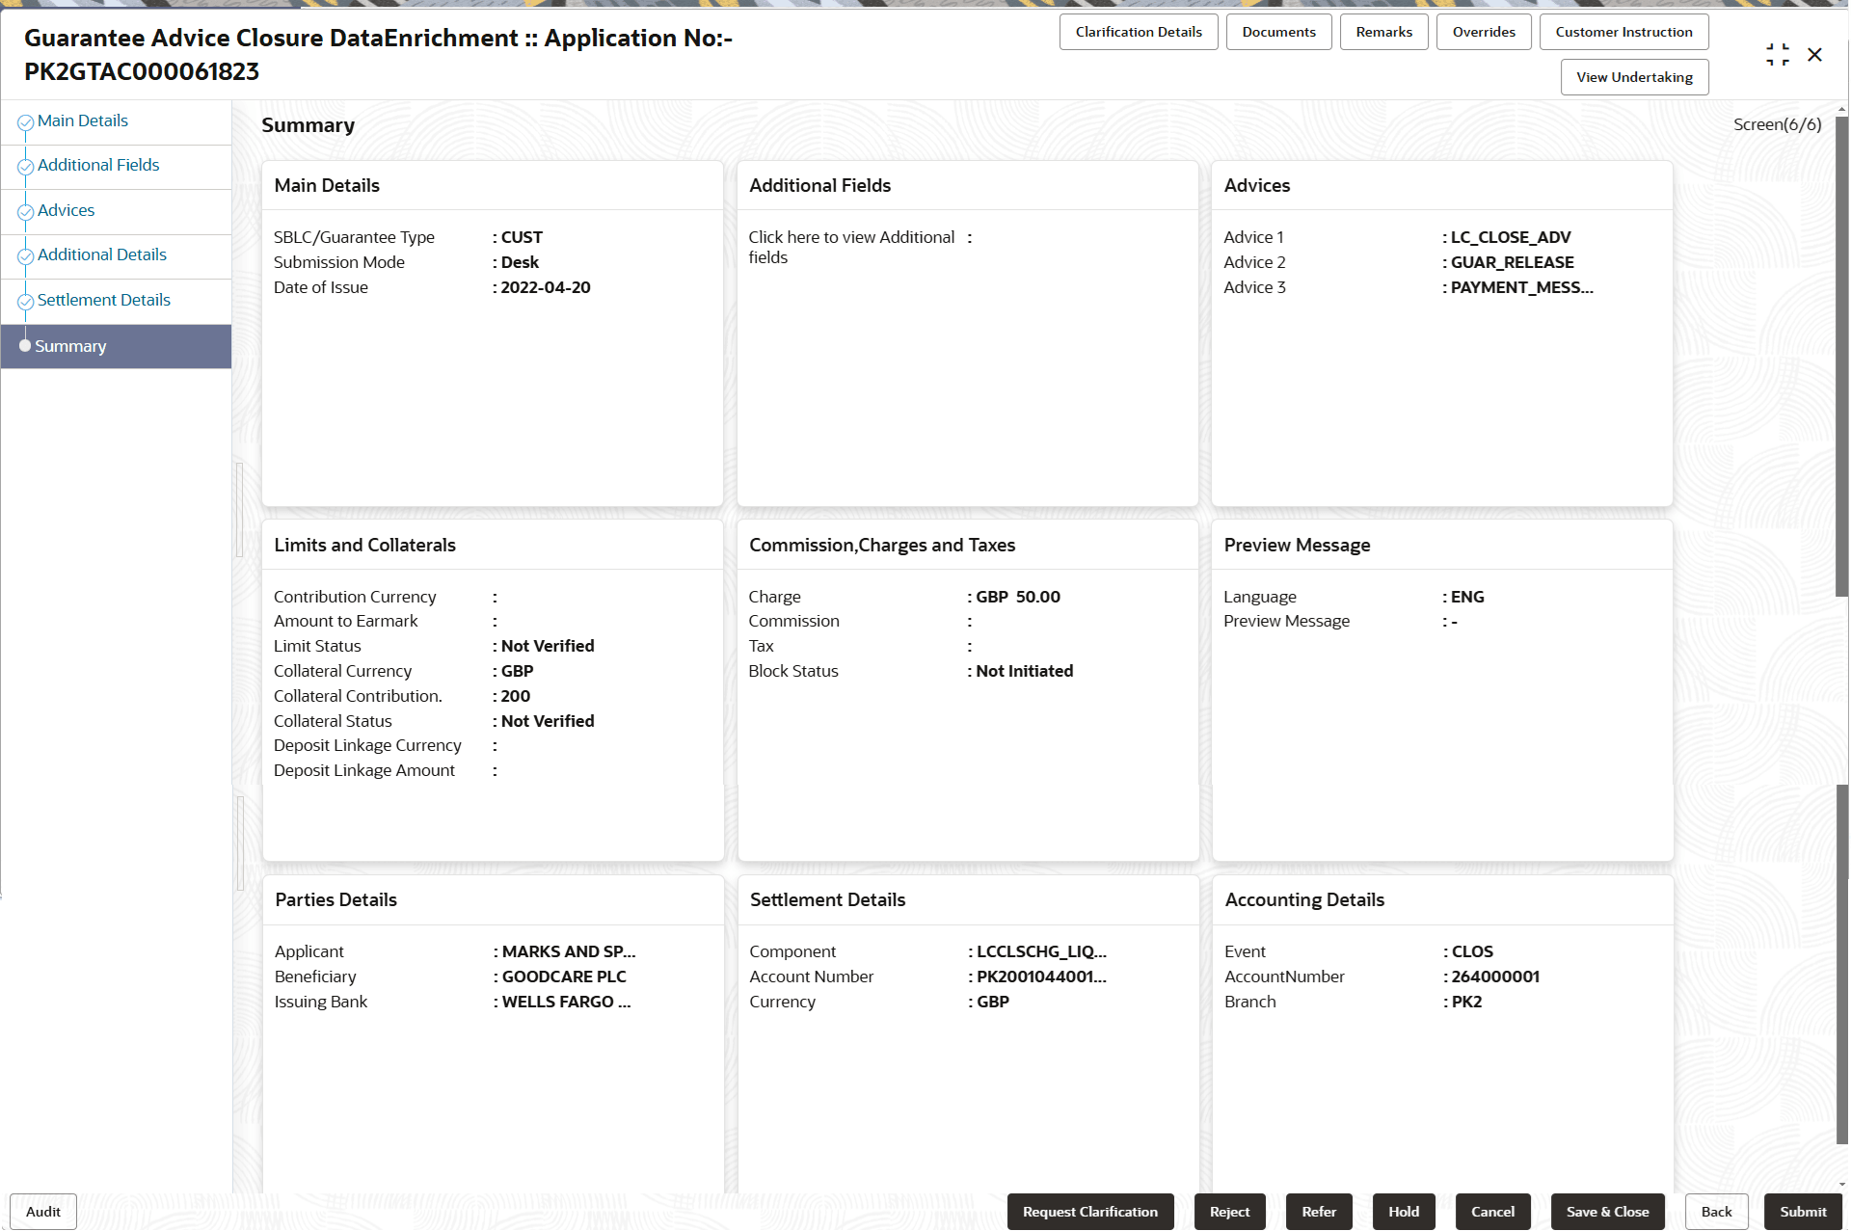The image size is (1851, 1231).
Task: Click the View Undertaking button
Action: pyautogui.click(x=1634, y=77)
